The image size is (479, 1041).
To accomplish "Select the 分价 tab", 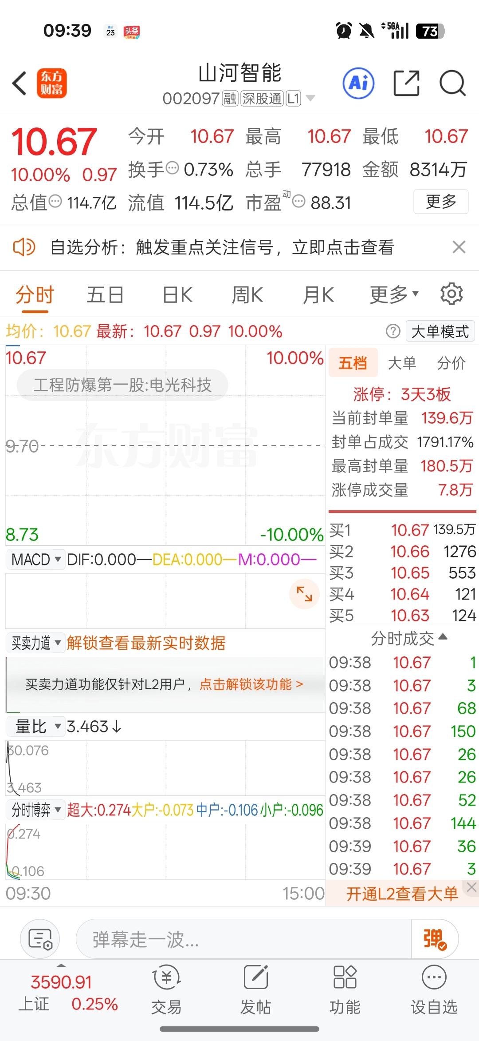I will pos(452,363).
